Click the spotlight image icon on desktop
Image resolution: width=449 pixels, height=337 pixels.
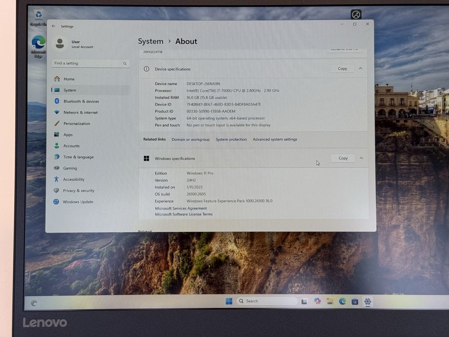[x=356, y=14]
